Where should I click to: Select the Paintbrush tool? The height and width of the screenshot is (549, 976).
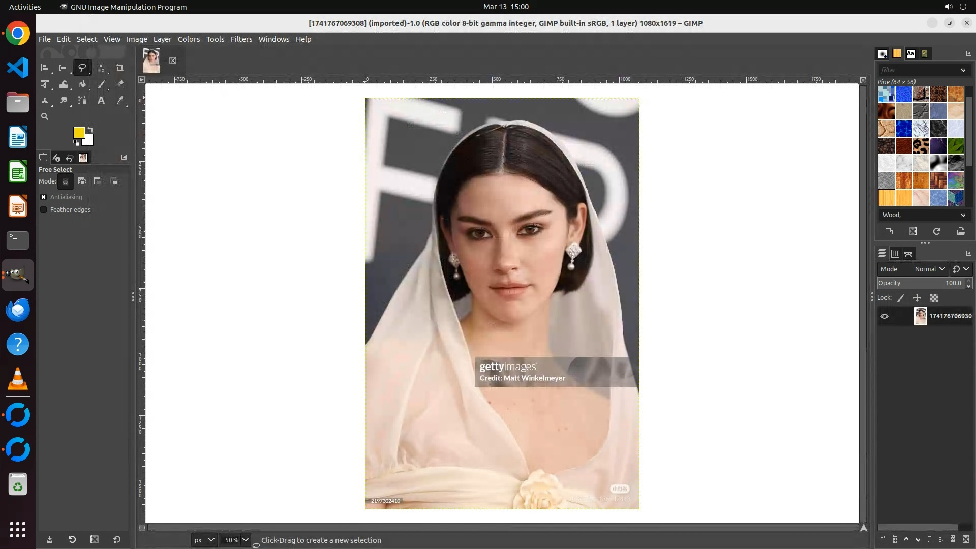(101, 84)
